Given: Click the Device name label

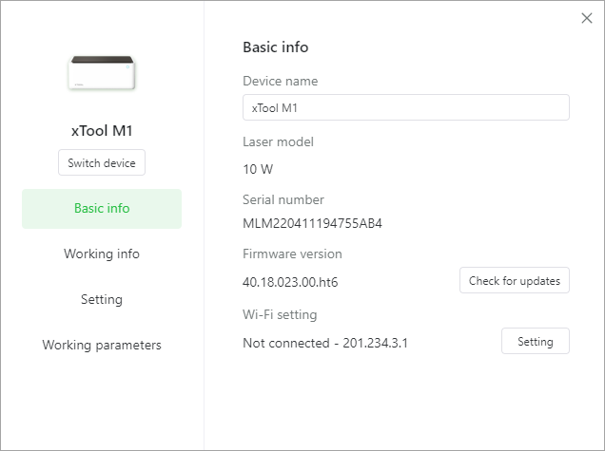Looking at the screenshot, I should coord(280,81).
